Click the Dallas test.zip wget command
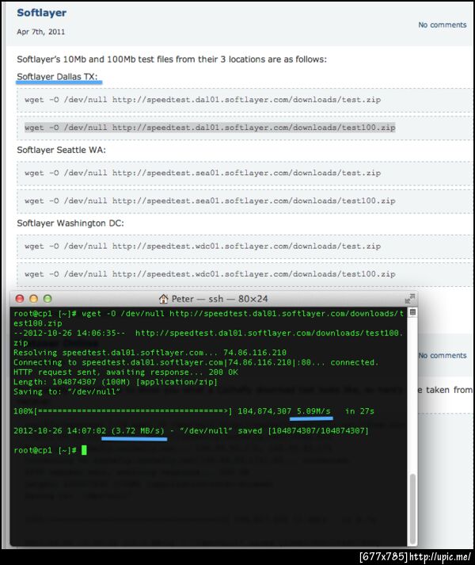The image size is (475, 565). [x=203, y=100]
